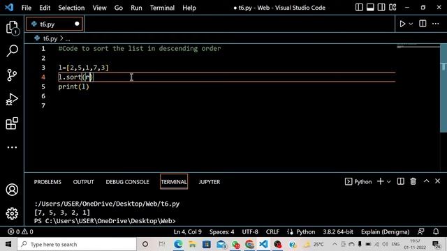This screenshot has height=251, width=447.
Task: Change encoding via UTF-8
Action: [250, 231]
